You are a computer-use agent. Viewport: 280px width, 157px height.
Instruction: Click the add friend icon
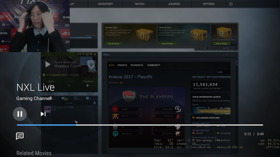tap(94, 103)
